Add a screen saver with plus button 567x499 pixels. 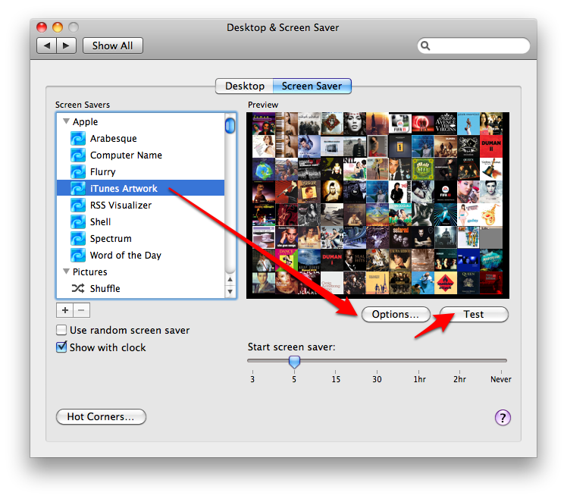click(x=64, y=310)
